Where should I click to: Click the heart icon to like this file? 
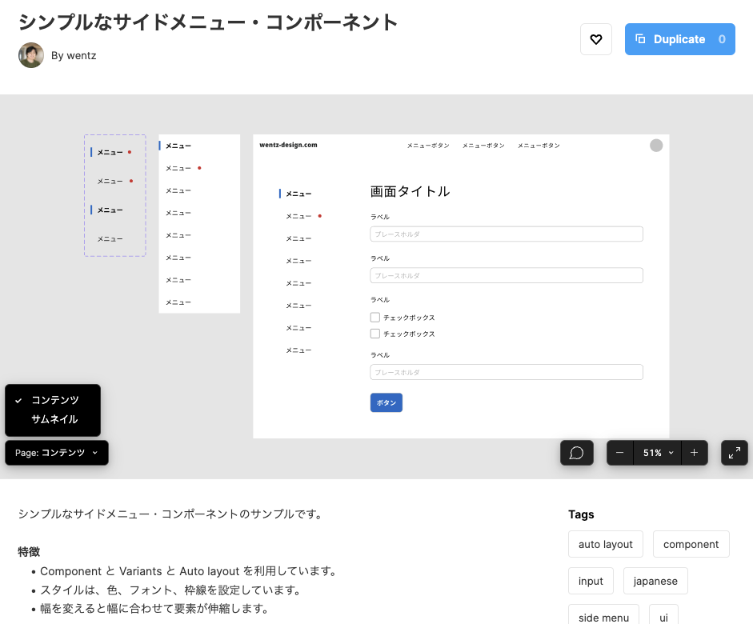pos(595,39)
